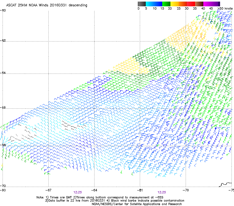
Task: Click the -87 longitude axis label
Action: (x=48, y=190)
